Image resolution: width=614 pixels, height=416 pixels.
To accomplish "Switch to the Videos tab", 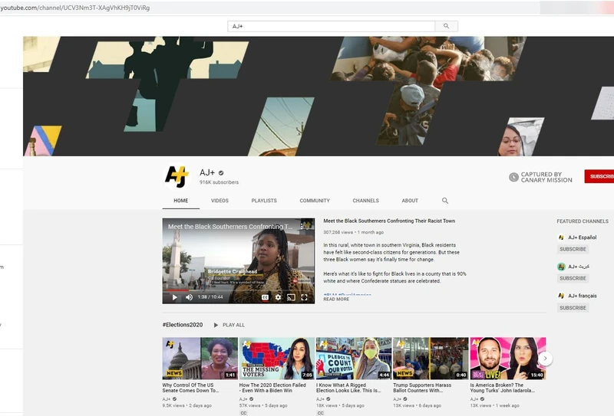I will pyautogui.click(x=220, y=201).
